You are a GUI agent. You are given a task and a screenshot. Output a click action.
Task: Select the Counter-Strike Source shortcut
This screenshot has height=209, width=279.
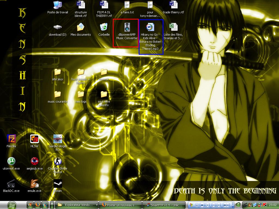click(x=58, y=165)
